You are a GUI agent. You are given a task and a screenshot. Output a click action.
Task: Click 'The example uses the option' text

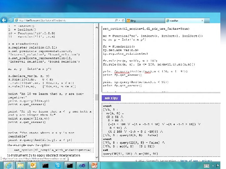click(29, 145)
